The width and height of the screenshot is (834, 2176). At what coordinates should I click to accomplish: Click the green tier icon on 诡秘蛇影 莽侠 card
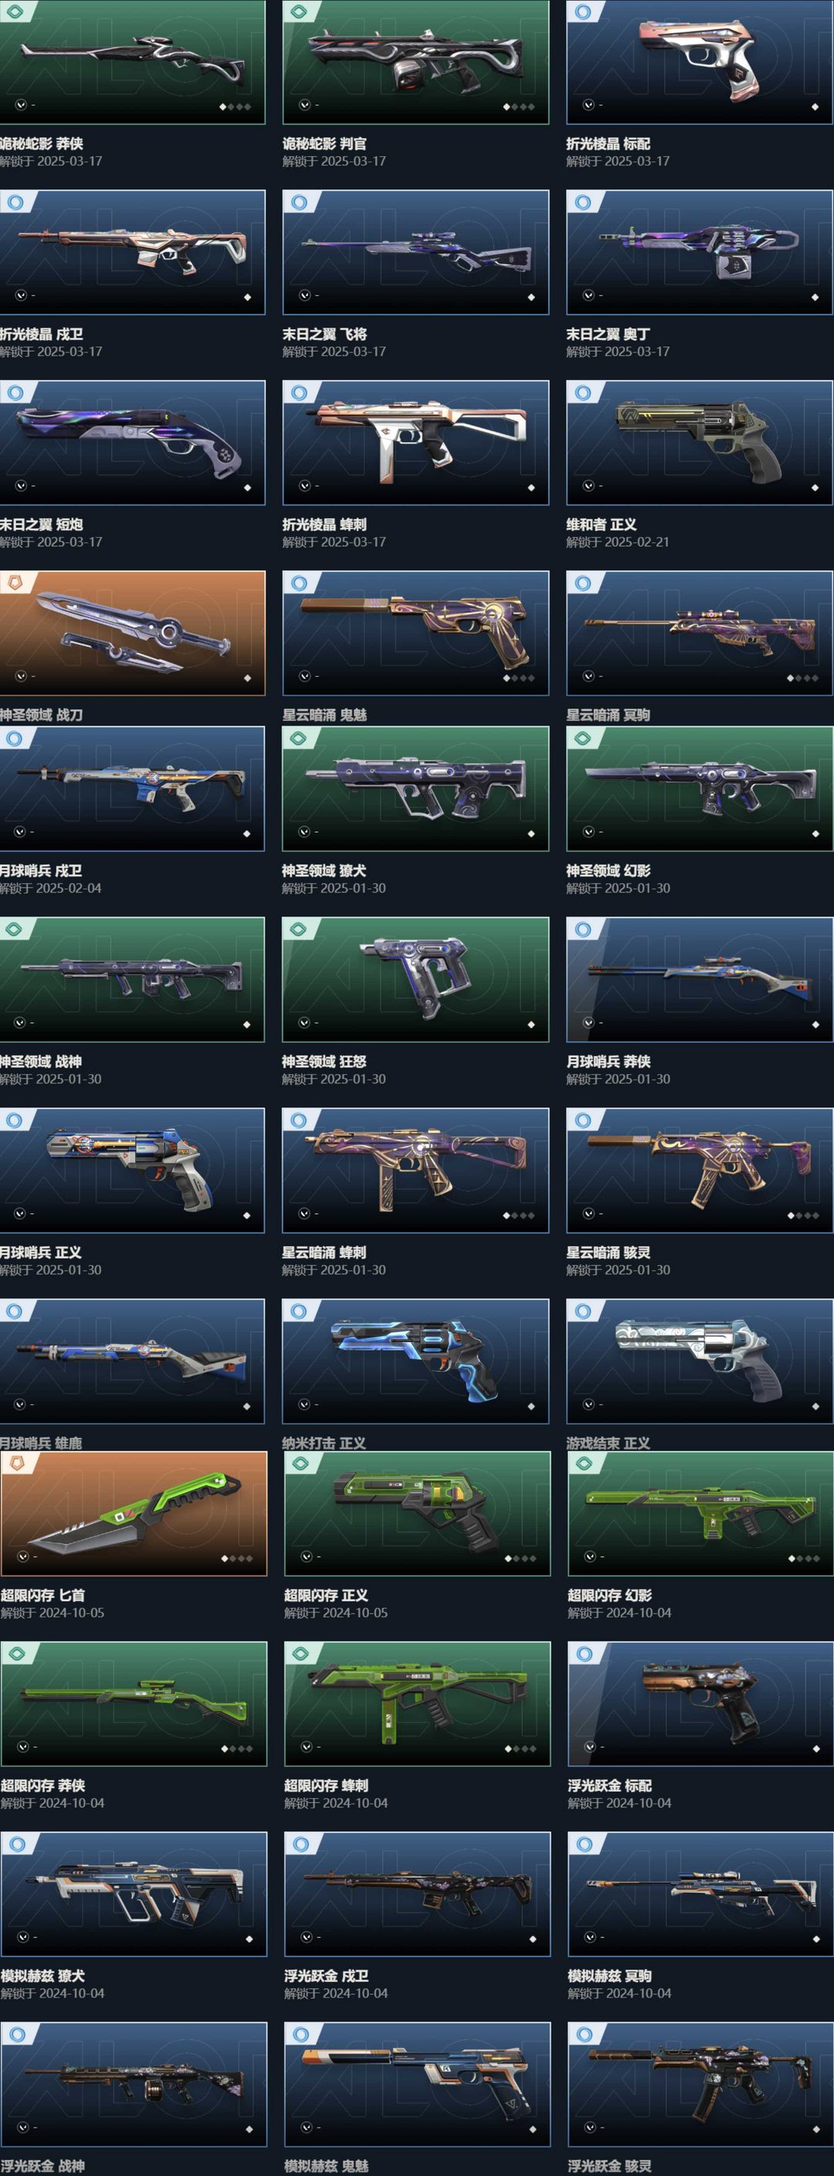tap(15, 11)
